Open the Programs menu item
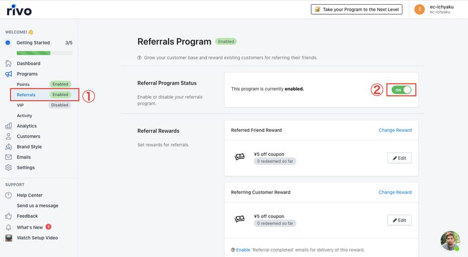The height and width of the screenshot is (257, 468). pyautogui.click(x=27, y=74)
